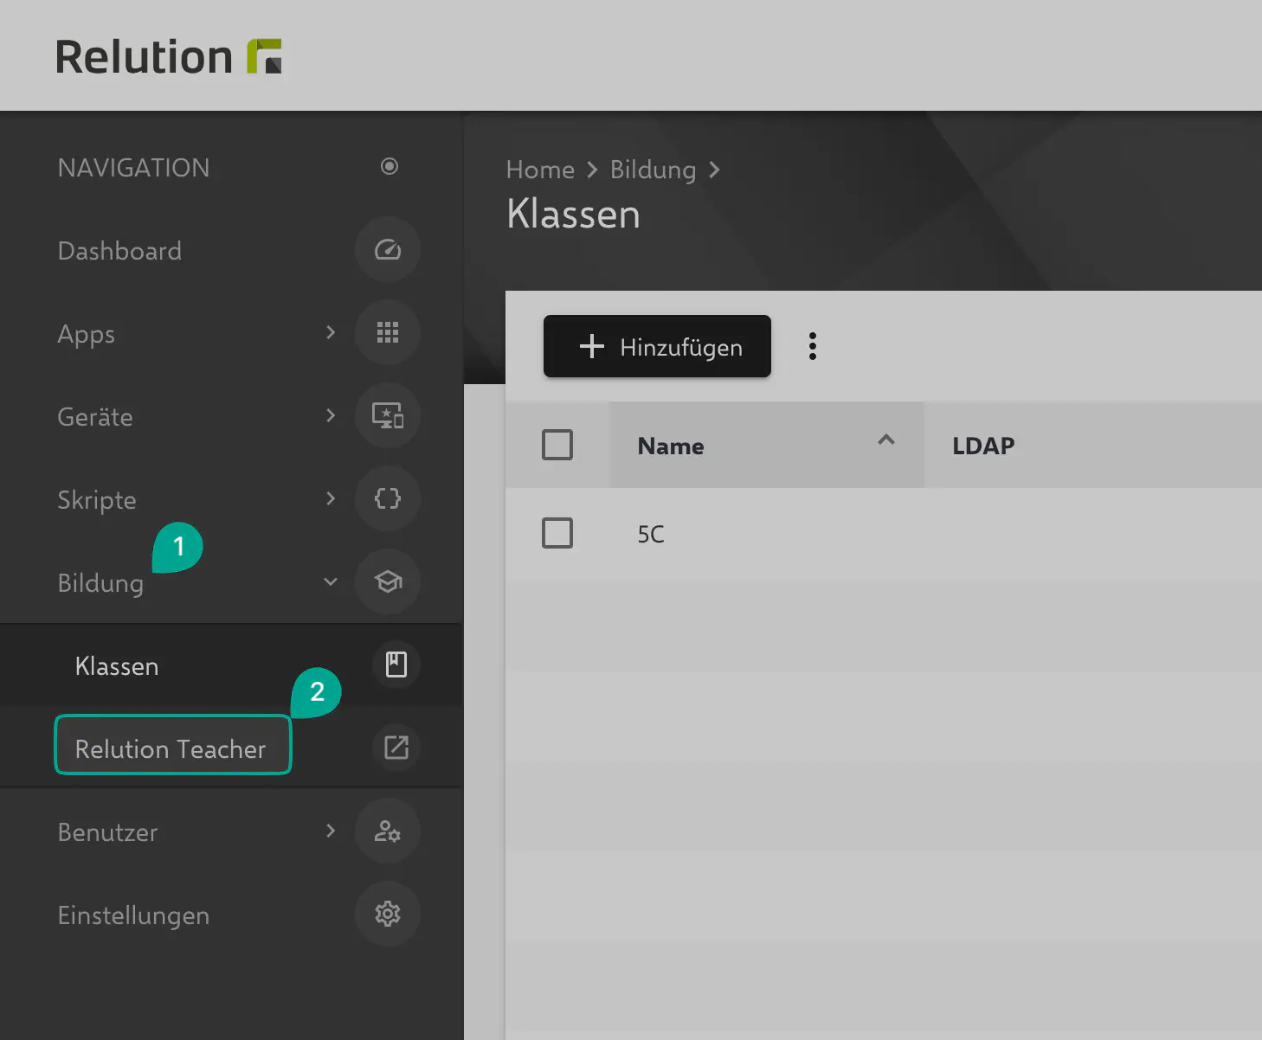This screenshot has height=1040, width=1262.
Task: Open the Dashboard speedometer icon
Action: (x=387, y=250)
